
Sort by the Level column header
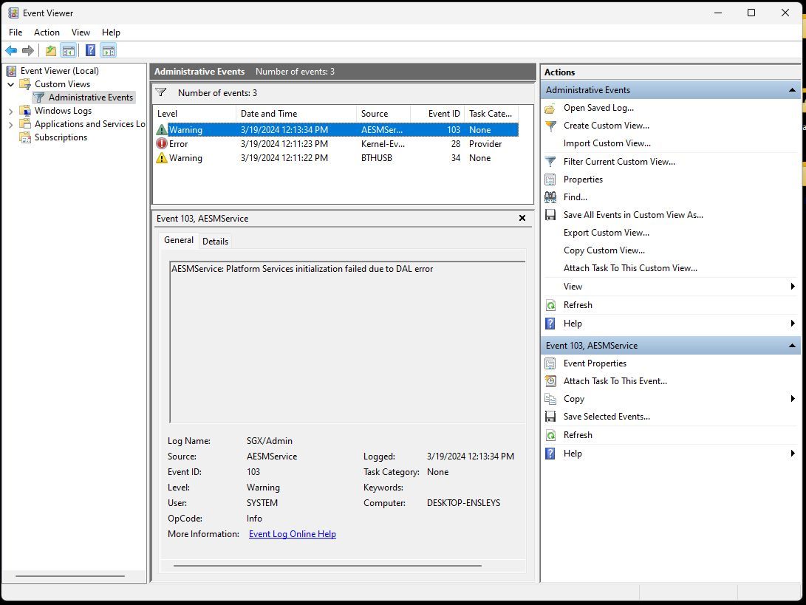point(194,114)
